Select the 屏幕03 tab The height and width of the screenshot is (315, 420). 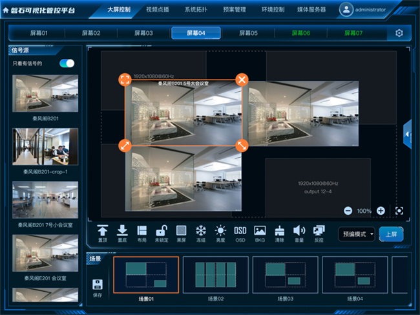click(x=143, y=33)
